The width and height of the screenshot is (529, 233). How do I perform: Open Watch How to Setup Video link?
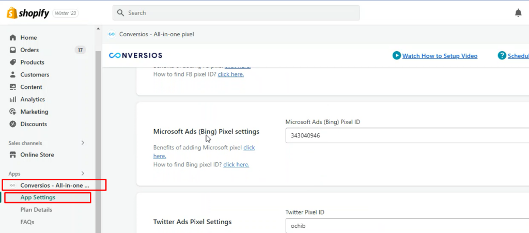point(440,56)
